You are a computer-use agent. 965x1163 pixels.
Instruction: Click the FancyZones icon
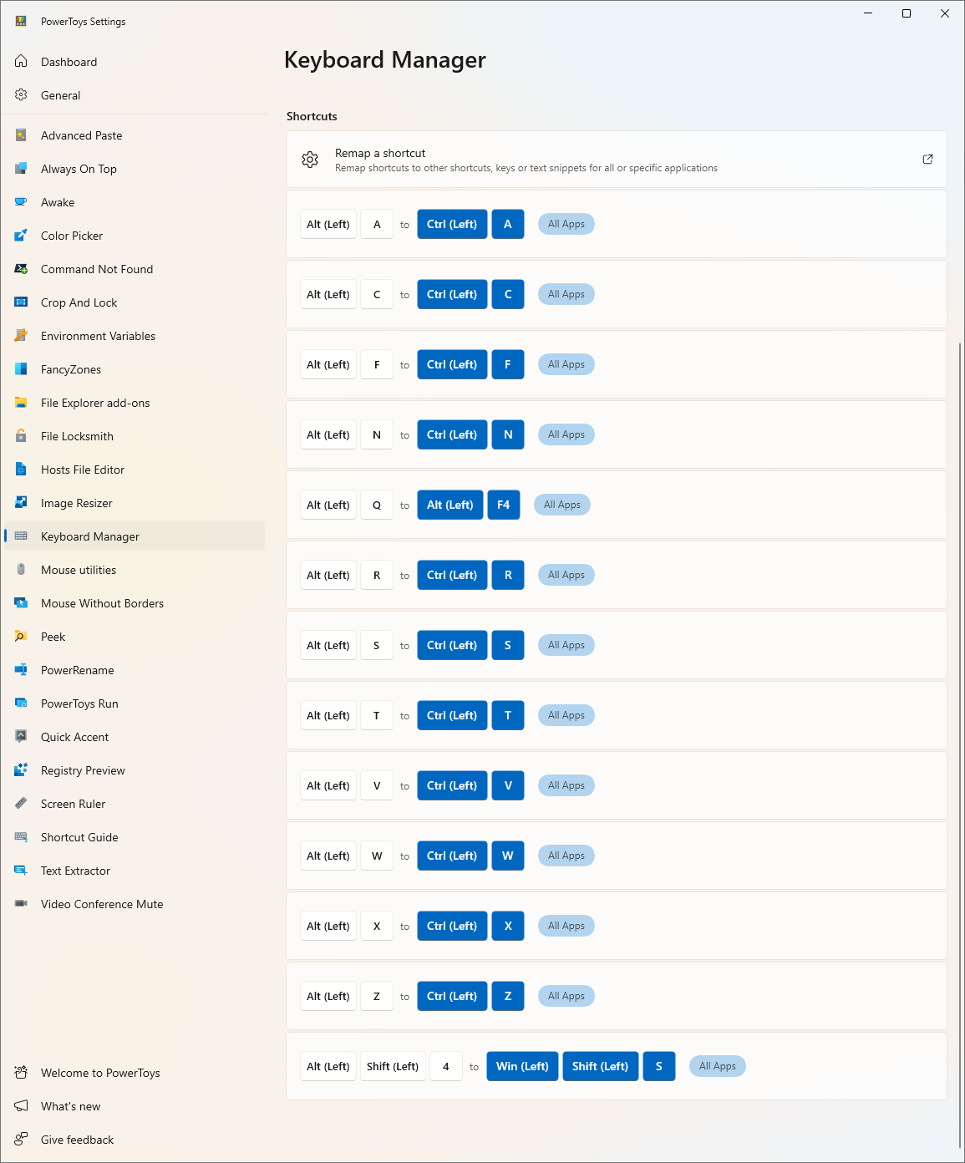point(21,369)
